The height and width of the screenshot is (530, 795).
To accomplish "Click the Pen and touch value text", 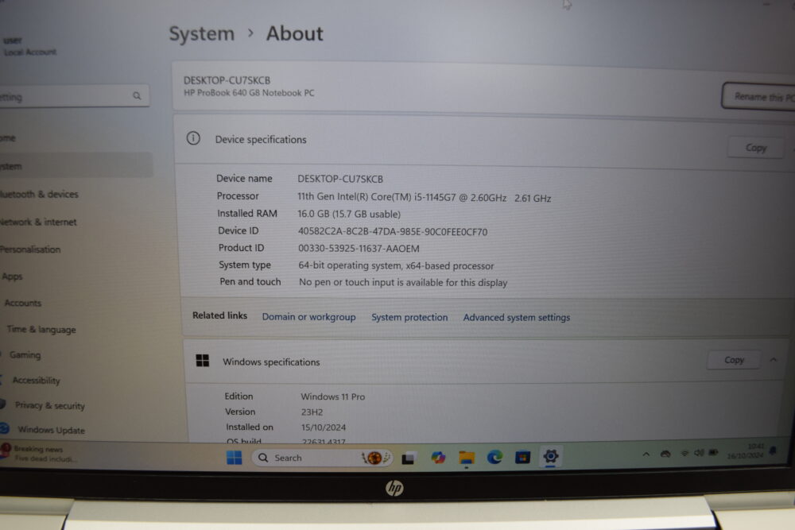I will pos(403,282).
